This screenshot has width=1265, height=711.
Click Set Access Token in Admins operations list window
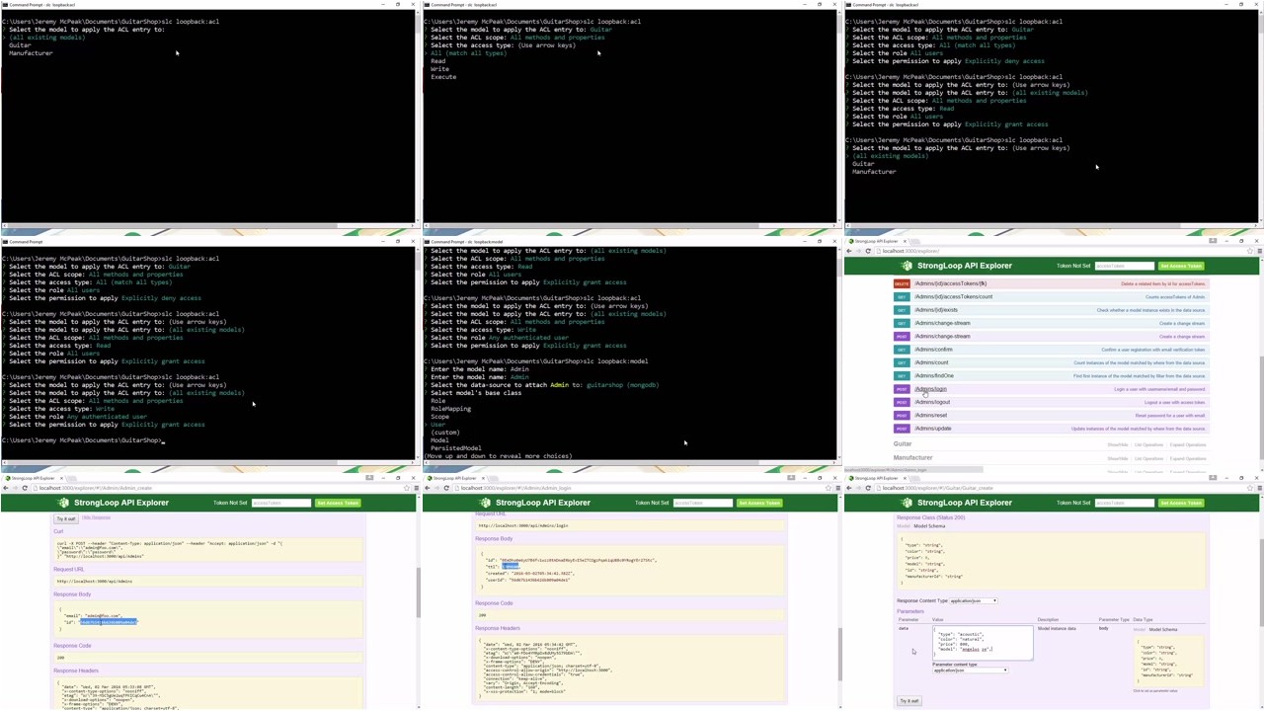point(1181,266)
